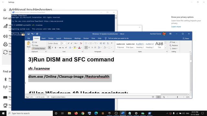The image size is (207, 116).
Task: Align paragraph text to the right
Action: 92,47
